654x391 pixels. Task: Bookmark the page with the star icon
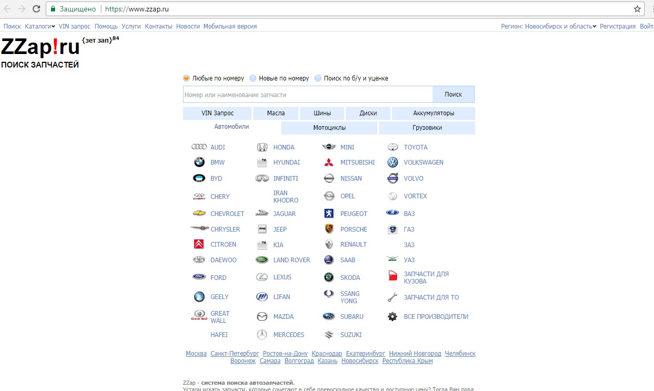tap(637, 9)
